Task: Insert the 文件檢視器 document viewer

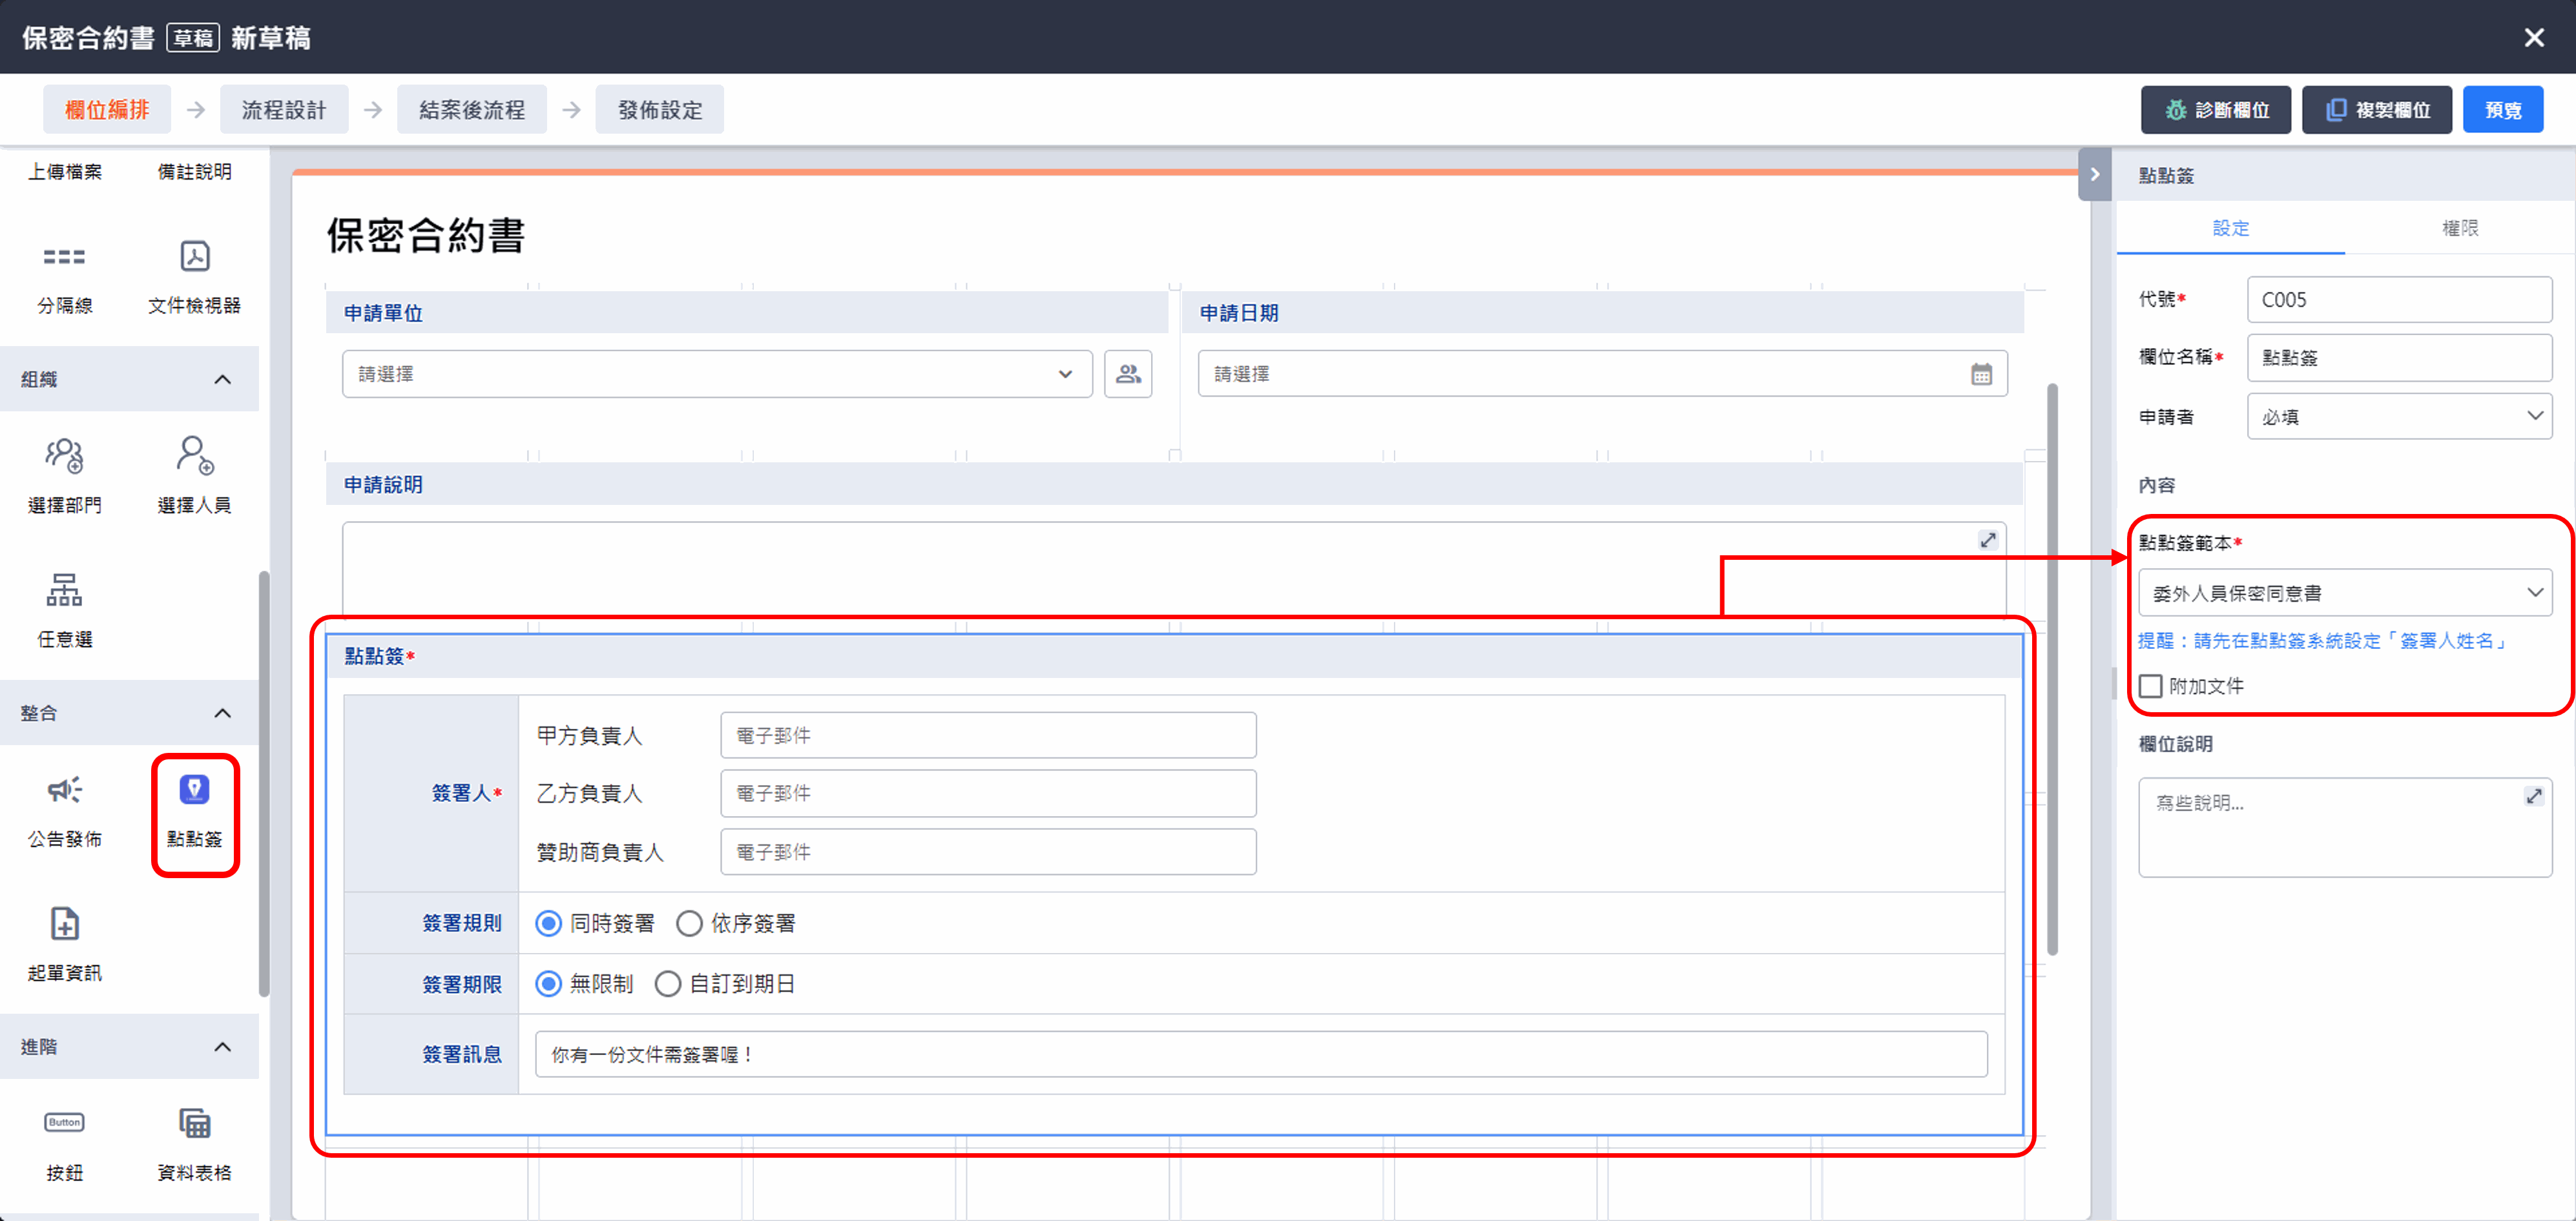Action: coord(194,257)
